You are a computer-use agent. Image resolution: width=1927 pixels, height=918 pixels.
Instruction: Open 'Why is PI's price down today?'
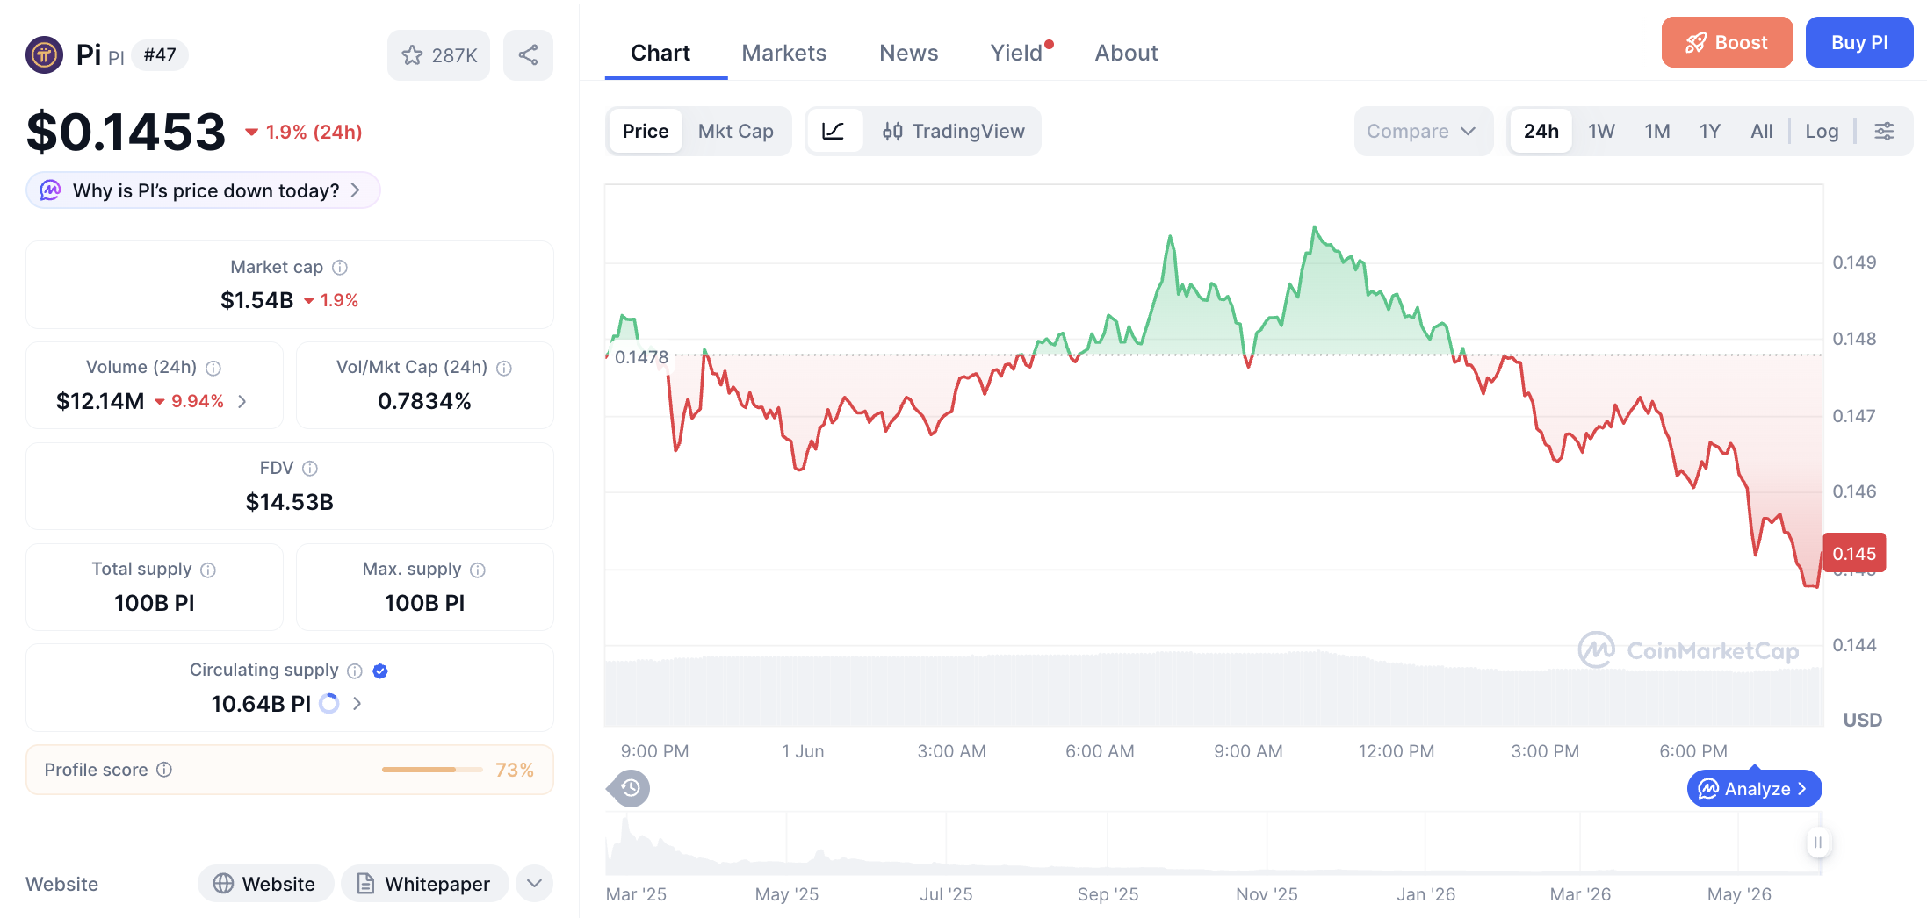click(203, 190)
